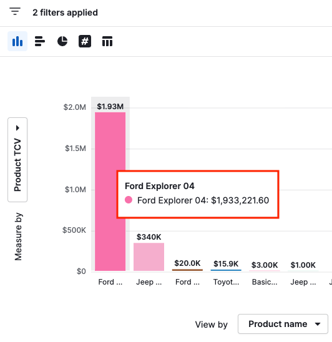This screenshot has width=332, height=342.
Task: Click the $1.0M axis tick label
Action: tap(76, 190)
